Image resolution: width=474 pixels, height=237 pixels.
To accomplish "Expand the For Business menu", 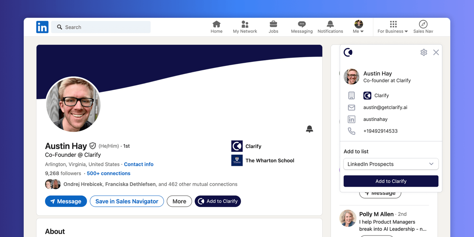I will pos(393,27).
